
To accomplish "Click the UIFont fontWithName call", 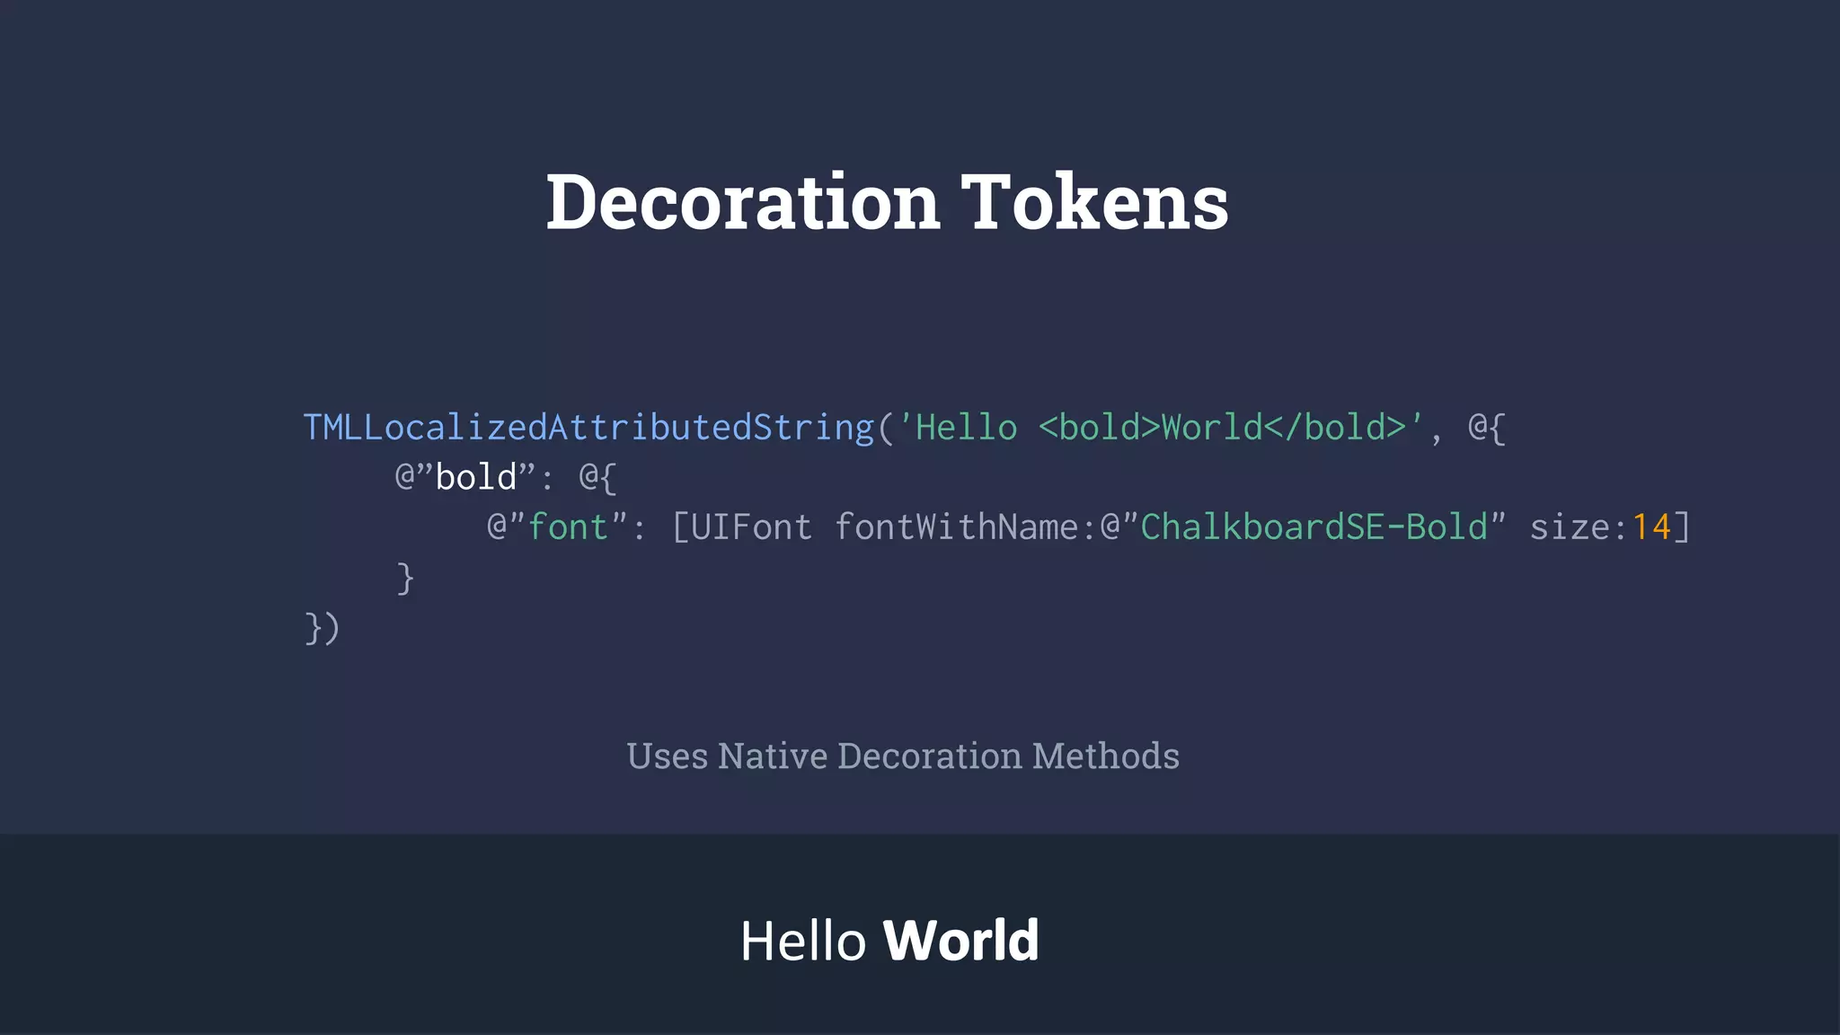I will point(884,527).
